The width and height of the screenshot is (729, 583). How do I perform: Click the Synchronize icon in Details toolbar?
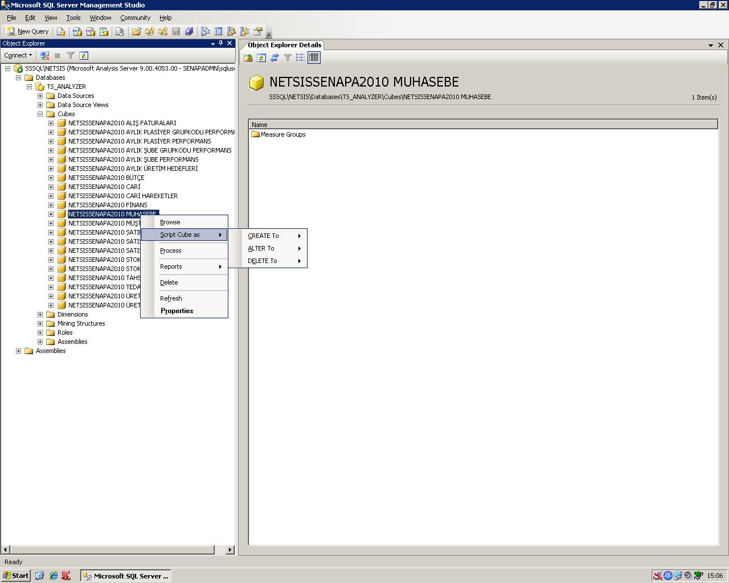coord(275,58)
